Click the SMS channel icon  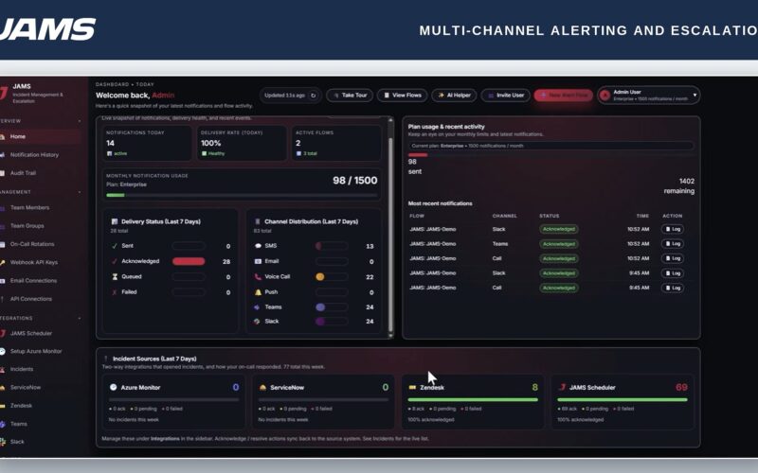pos(258,246)
